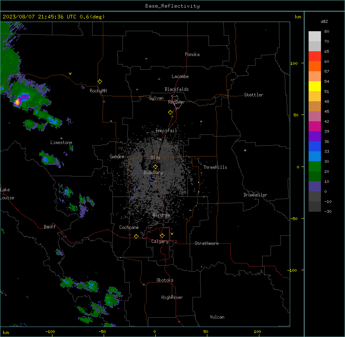Click the Base_Reflectivity title
This screenshot has height=337, width=345.
[172, 6]
